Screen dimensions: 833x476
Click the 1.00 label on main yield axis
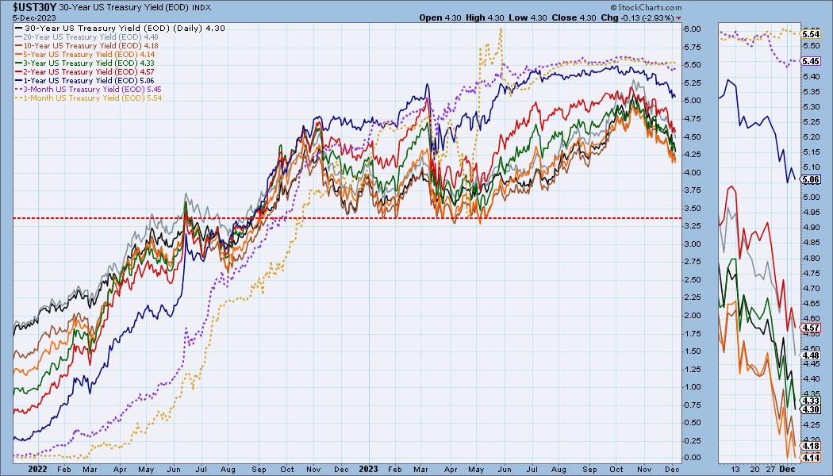click(693, 387)
